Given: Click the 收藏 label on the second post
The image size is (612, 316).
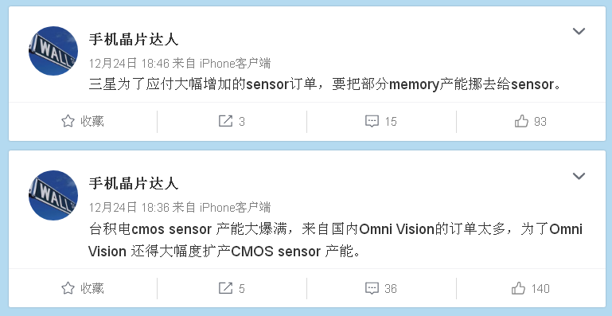Looking at the screenshot, I should pos(92,288).
